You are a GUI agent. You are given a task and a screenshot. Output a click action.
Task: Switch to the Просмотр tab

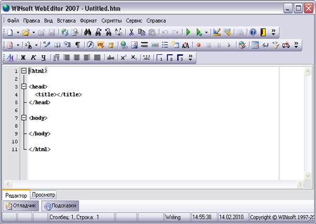44,195
